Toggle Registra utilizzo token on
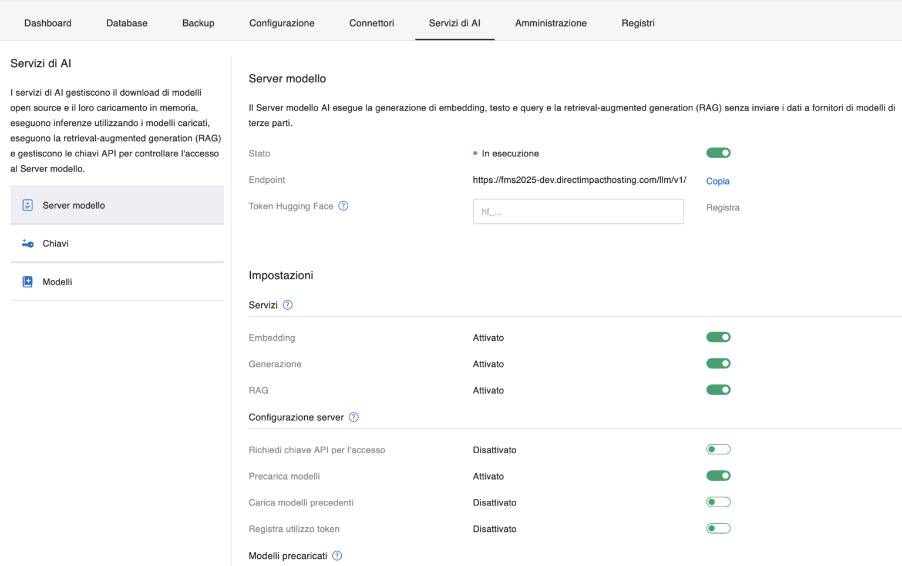This screenshot has width=902, height=566. point(718,528)
